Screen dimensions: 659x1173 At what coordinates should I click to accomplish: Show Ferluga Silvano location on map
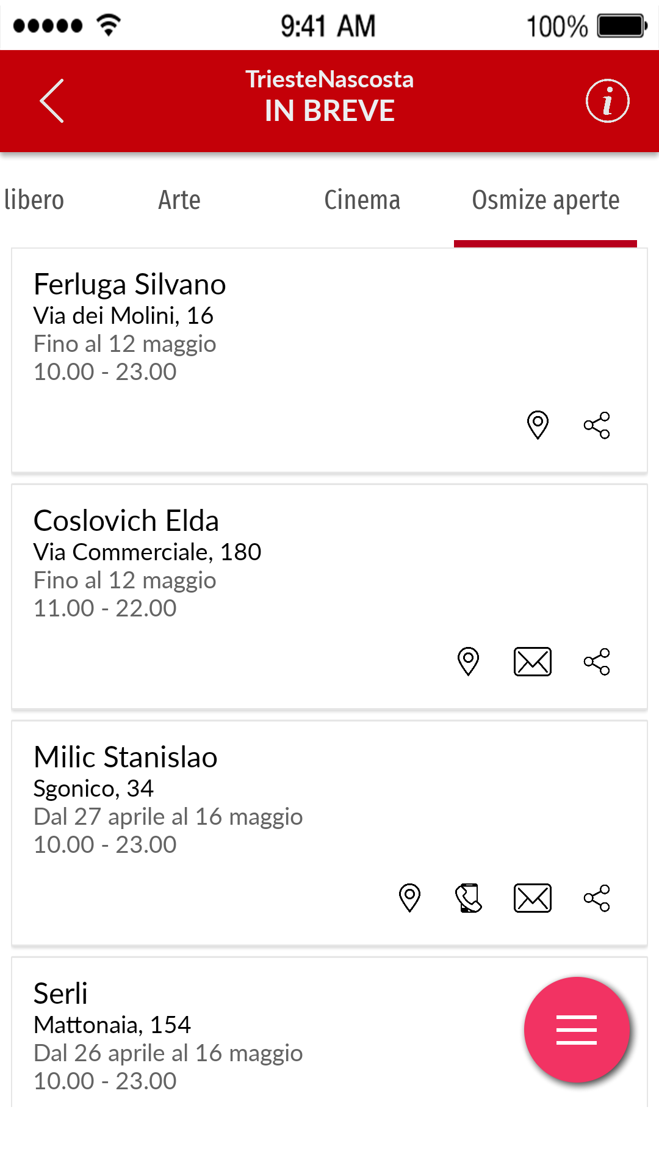pyautogui.click(x=538, y=425)
